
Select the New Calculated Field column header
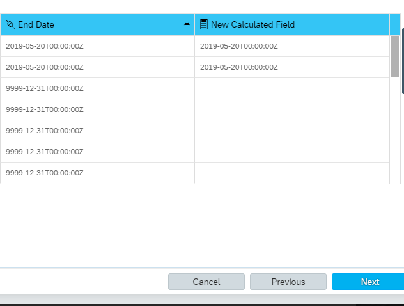click(x=292, y=24)
